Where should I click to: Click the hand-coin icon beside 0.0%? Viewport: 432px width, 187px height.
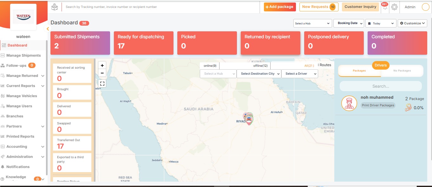[409, 108]
